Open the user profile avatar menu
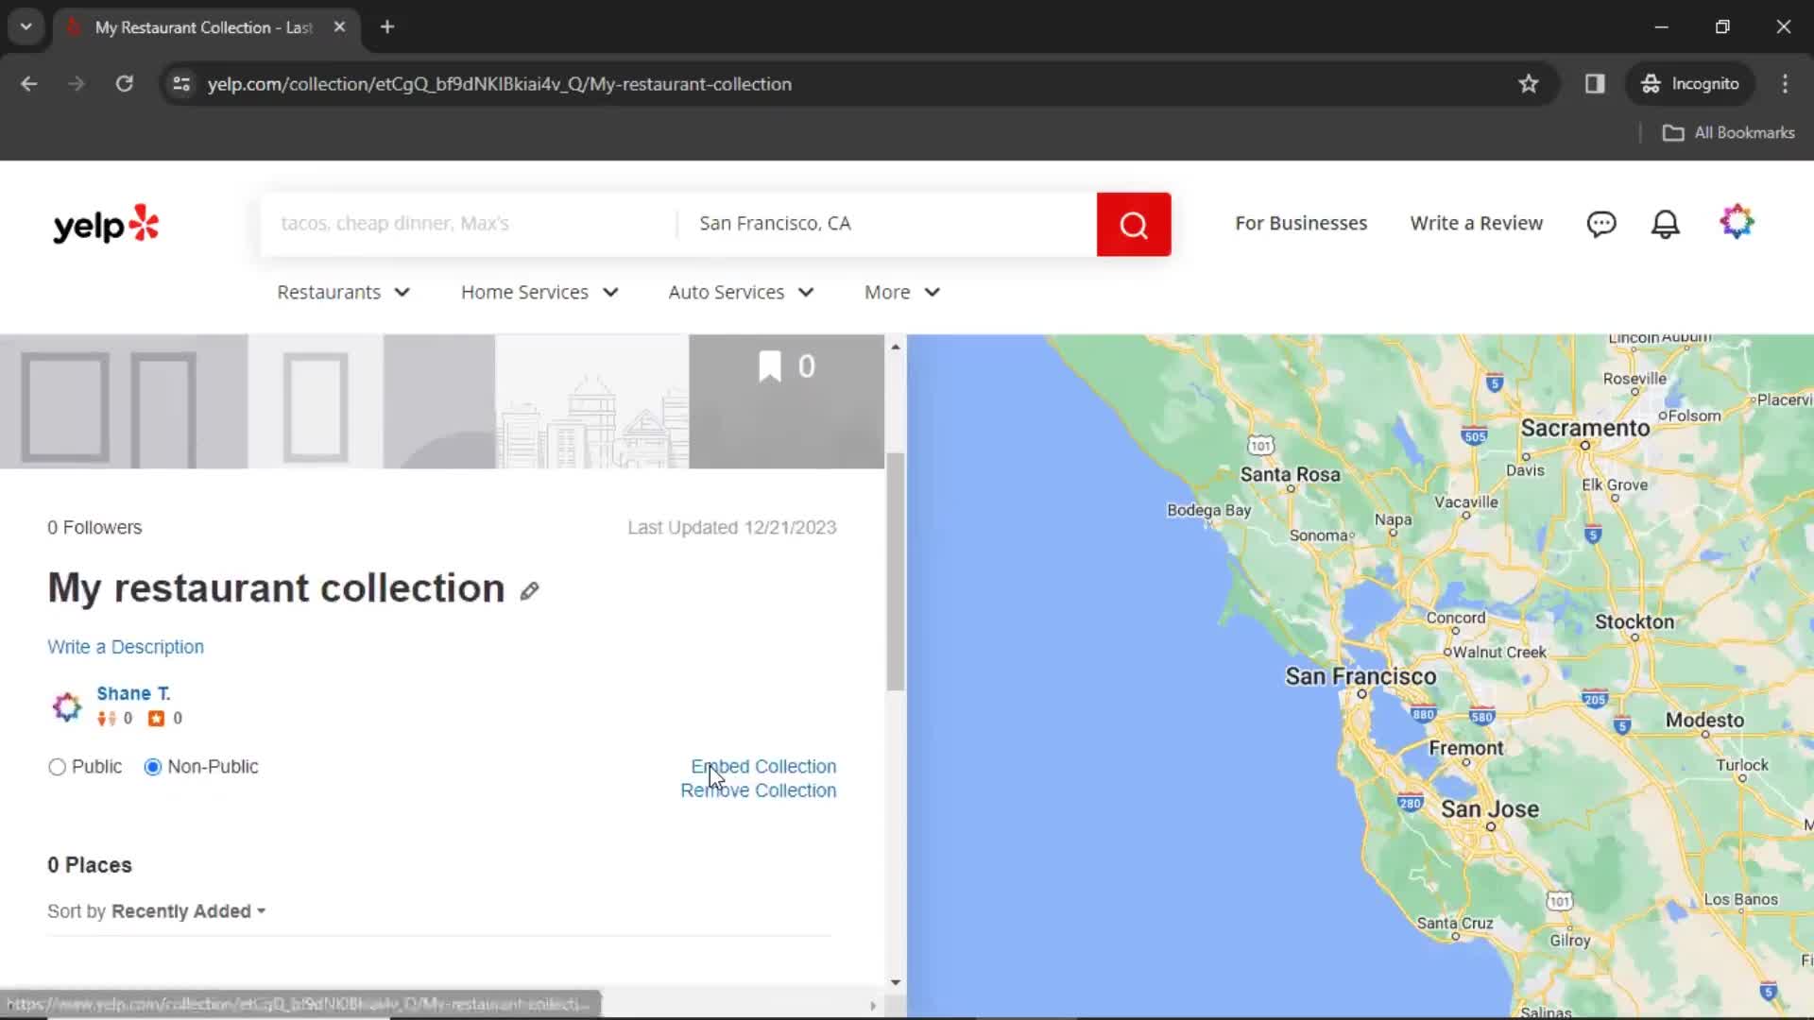1814x1020 pixels. (x=1737, y=222)
